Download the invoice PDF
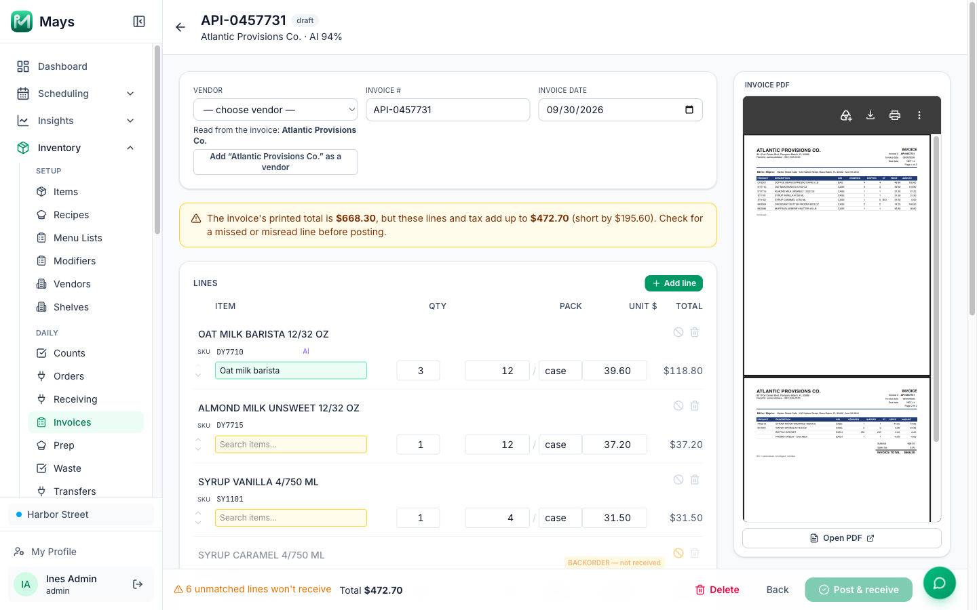The height and width of the screenshot is (610, 977). (x=870, y=115)
